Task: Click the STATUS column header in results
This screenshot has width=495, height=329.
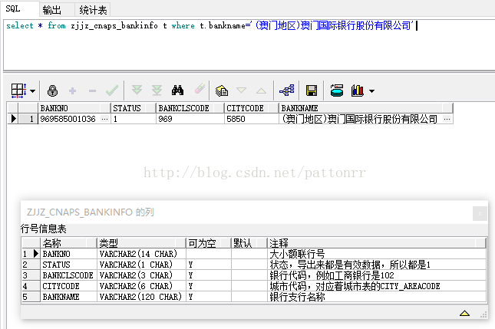Action: coord(134,108)
